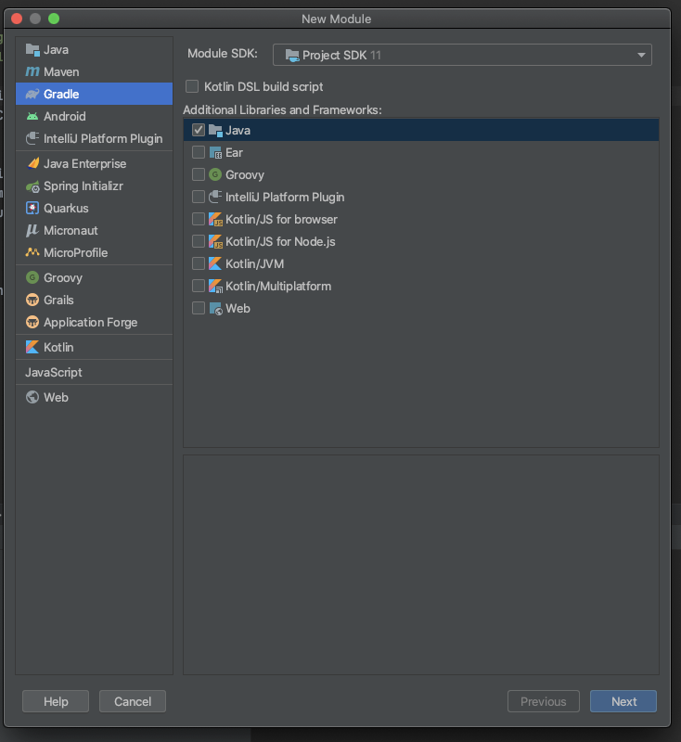Click the Groovy icon in module types

pyautogui.click(x=32, y=278)
